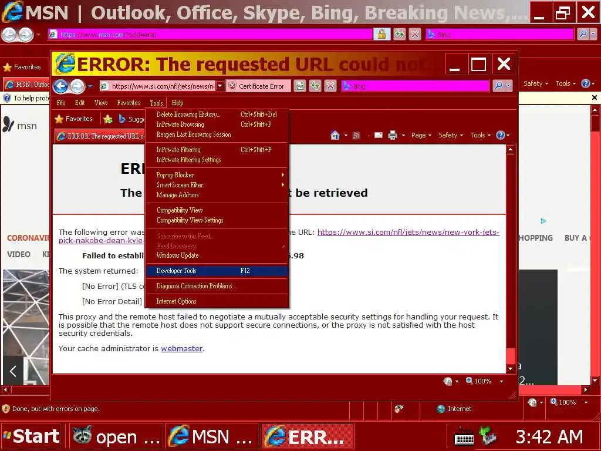Image resolution: width=601 pixels, height=451 pixels.
Task: Click Help icon in MSN window toolbar
Action: [x=586, y=83]
